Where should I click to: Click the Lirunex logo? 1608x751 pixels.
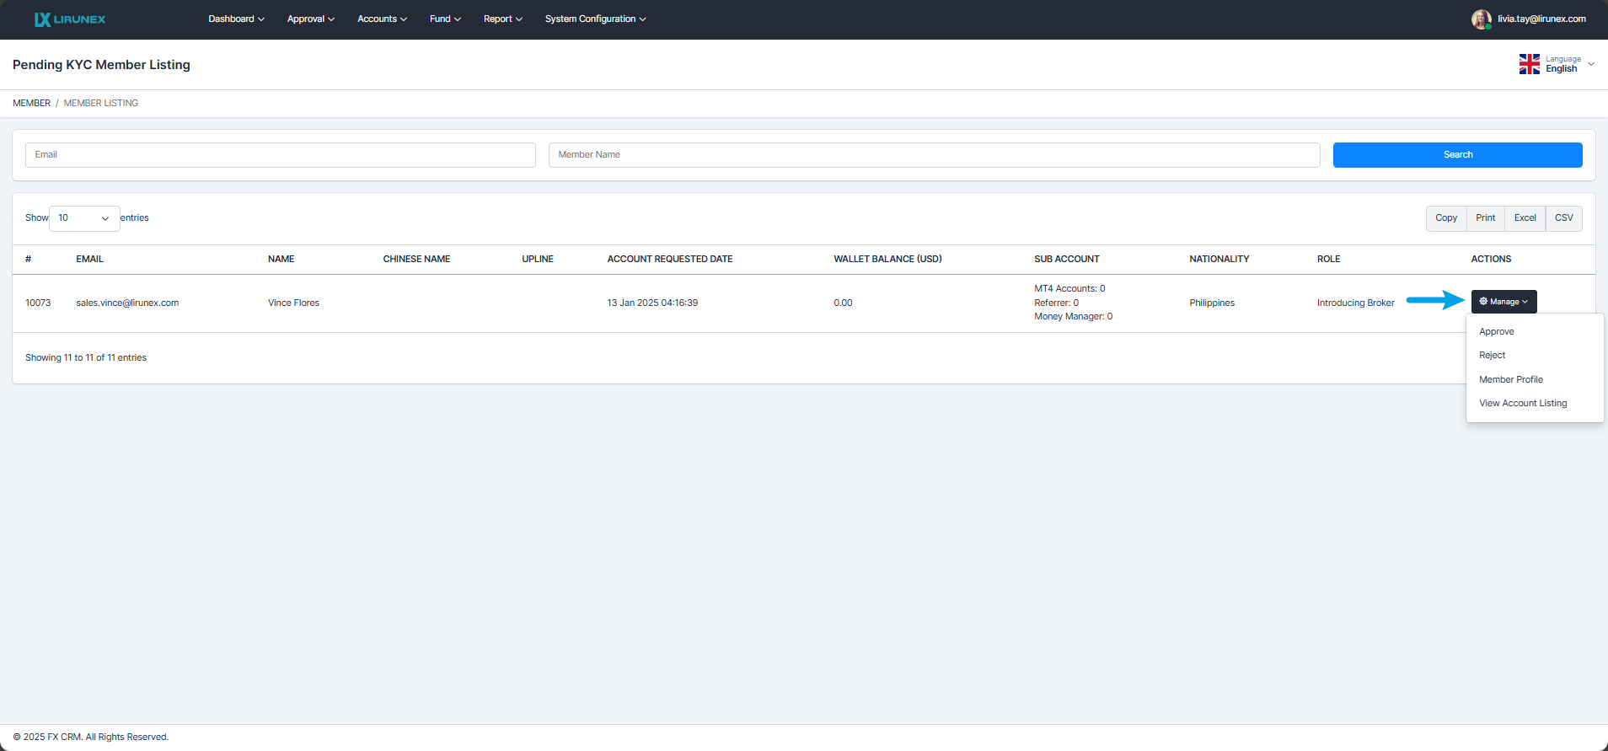tap(70, 19)
